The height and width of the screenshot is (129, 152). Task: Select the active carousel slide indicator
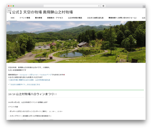coord(67,60)
